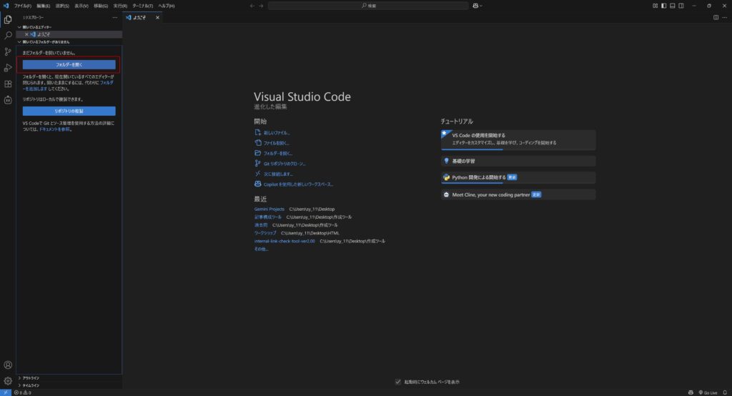This screenshot has width=732, height=396.
Task: Open the Cline robot icon panel
Action: tap(8, 100)
